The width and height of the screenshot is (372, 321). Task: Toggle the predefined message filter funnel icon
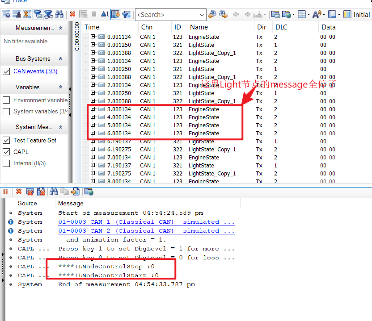point(38,14)
